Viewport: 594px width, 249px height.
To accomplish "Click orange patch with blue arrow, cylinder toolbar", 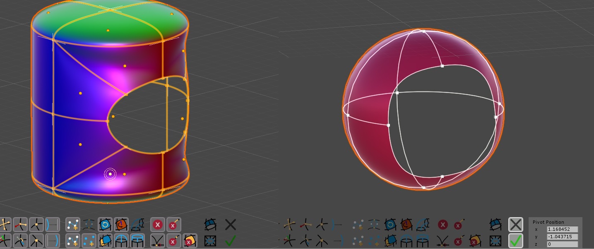I will tap(121, 225).
